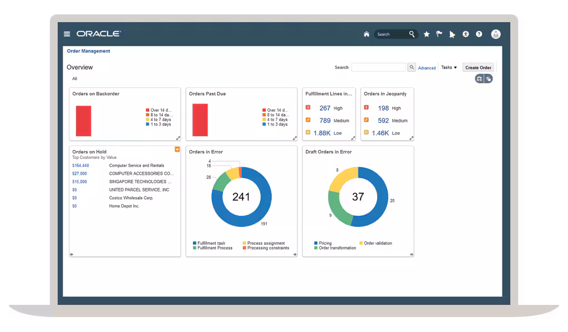Open the Favorites star icon
This screenshot has width=568, height=332.
427,34
